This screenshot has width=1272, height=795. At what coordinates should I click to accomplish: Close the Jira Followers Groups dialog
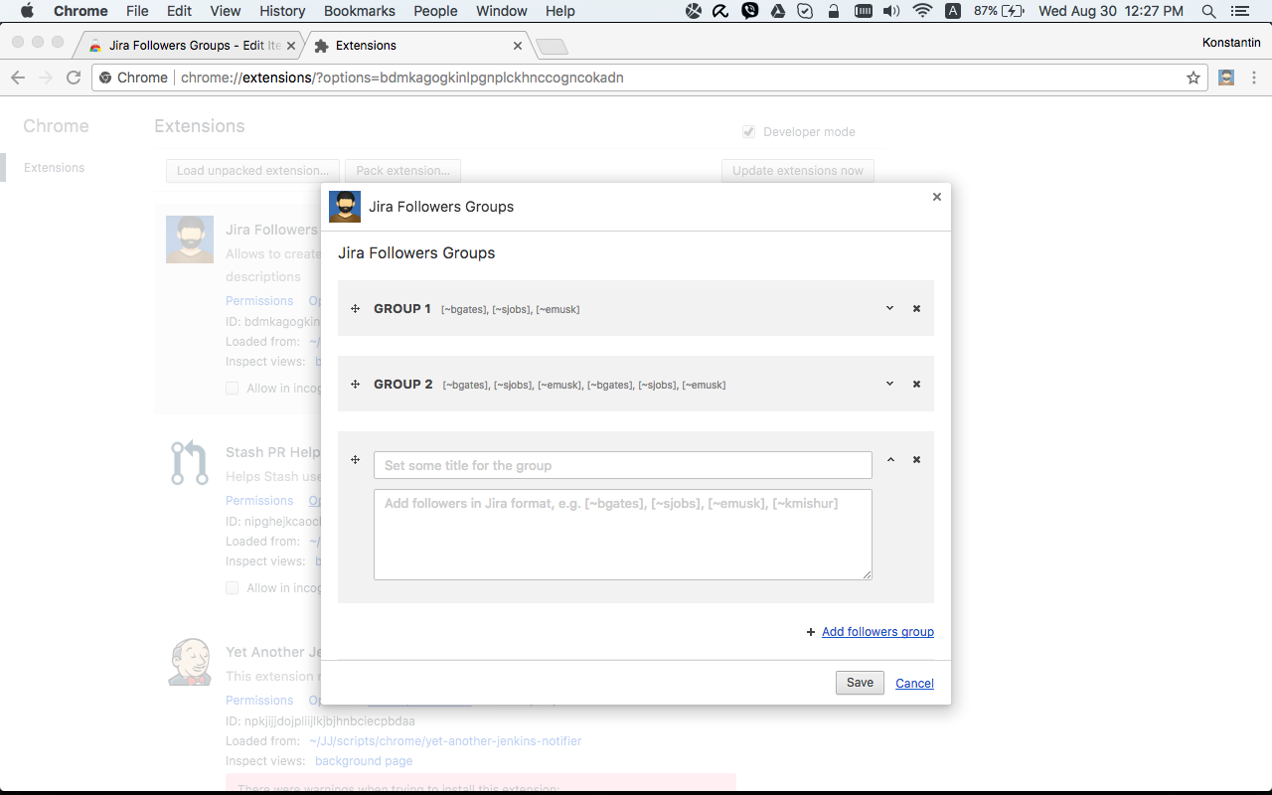(936, 197)
